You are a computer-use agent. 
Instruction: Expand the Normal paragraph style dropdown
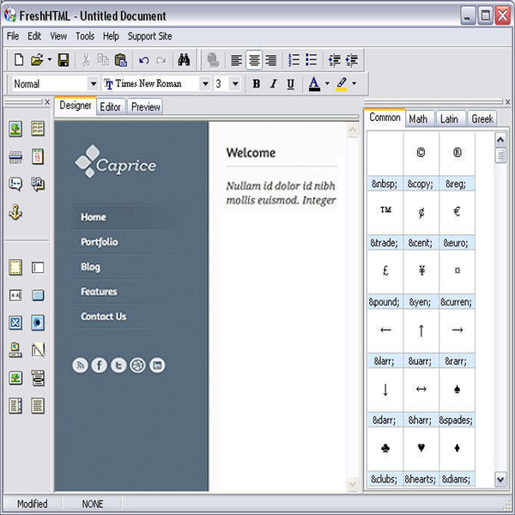pyautogui.click(x=94, y=84)
